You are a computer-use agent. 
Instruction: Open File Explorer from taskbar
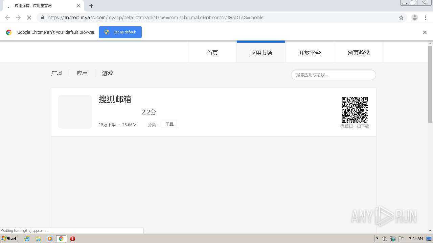tap(38, 239)
